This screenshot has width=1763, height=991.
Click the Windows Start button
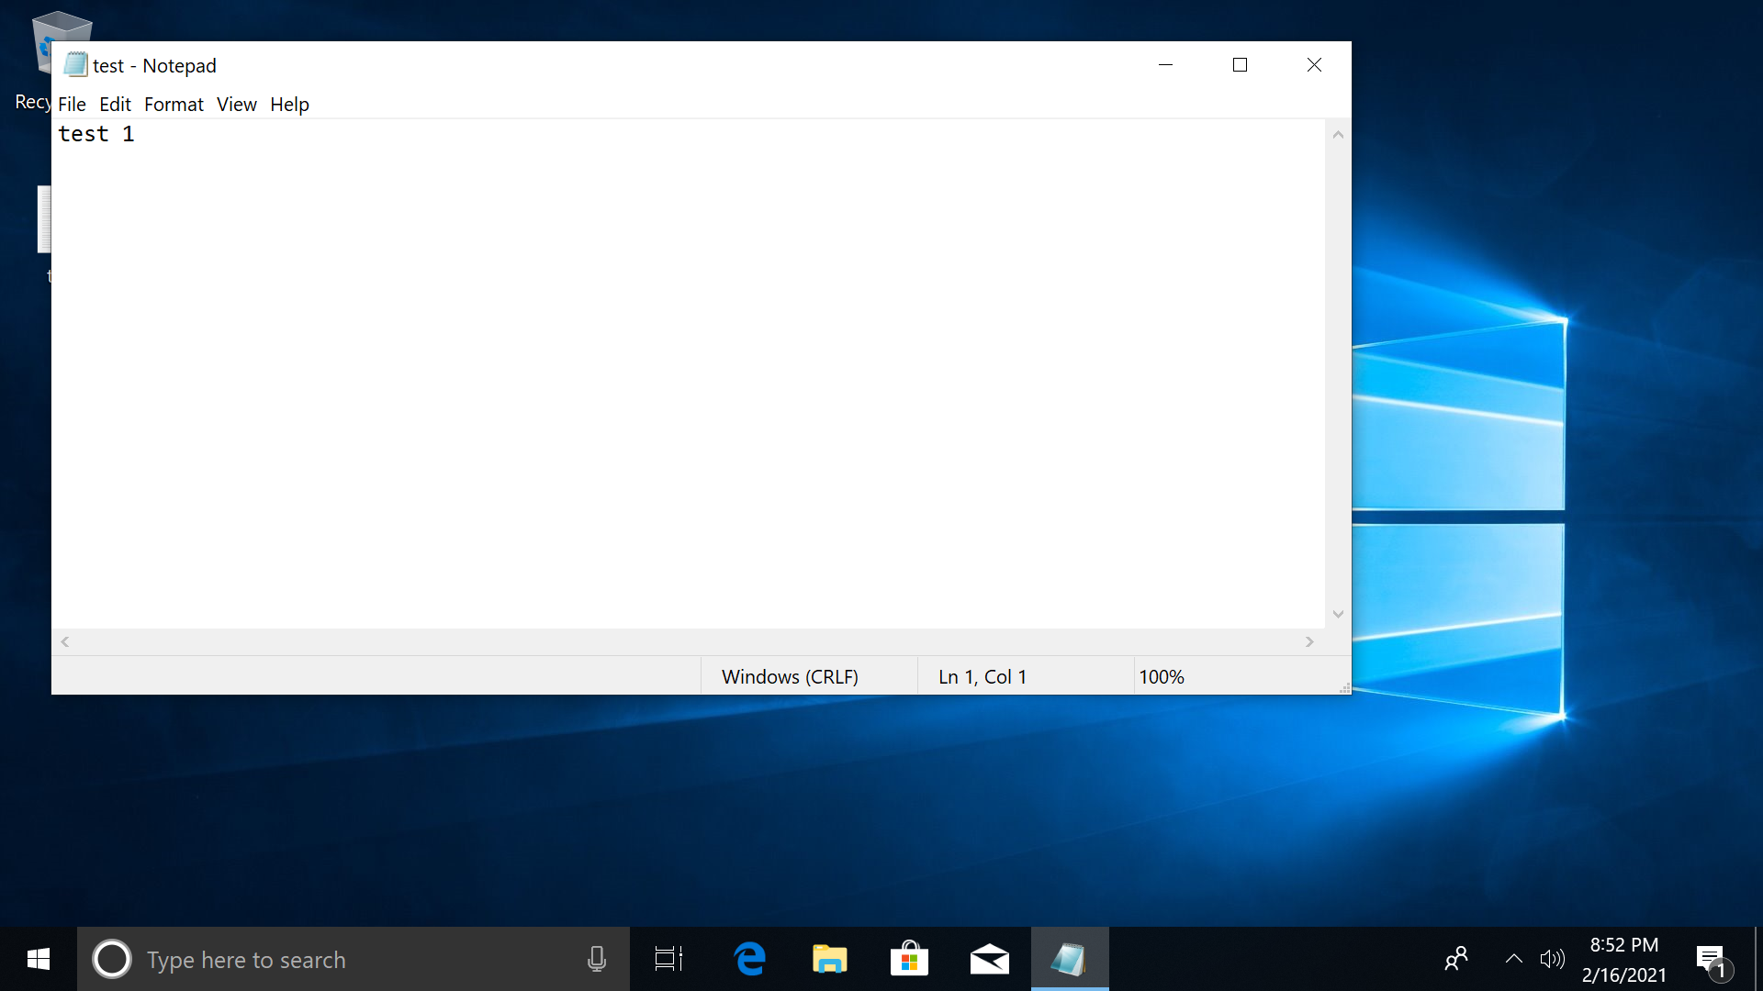[37, 959]
